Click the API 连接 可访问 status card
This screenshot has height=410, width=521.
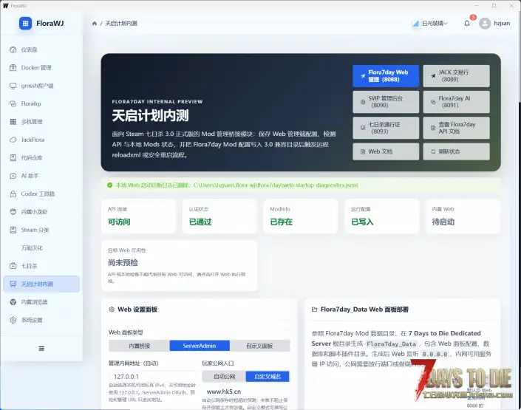point(138,216)
